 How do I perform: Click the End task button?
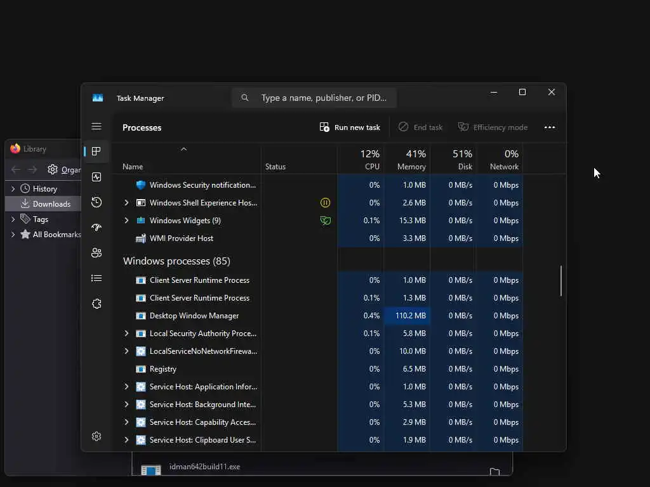[x=420, y=127]
